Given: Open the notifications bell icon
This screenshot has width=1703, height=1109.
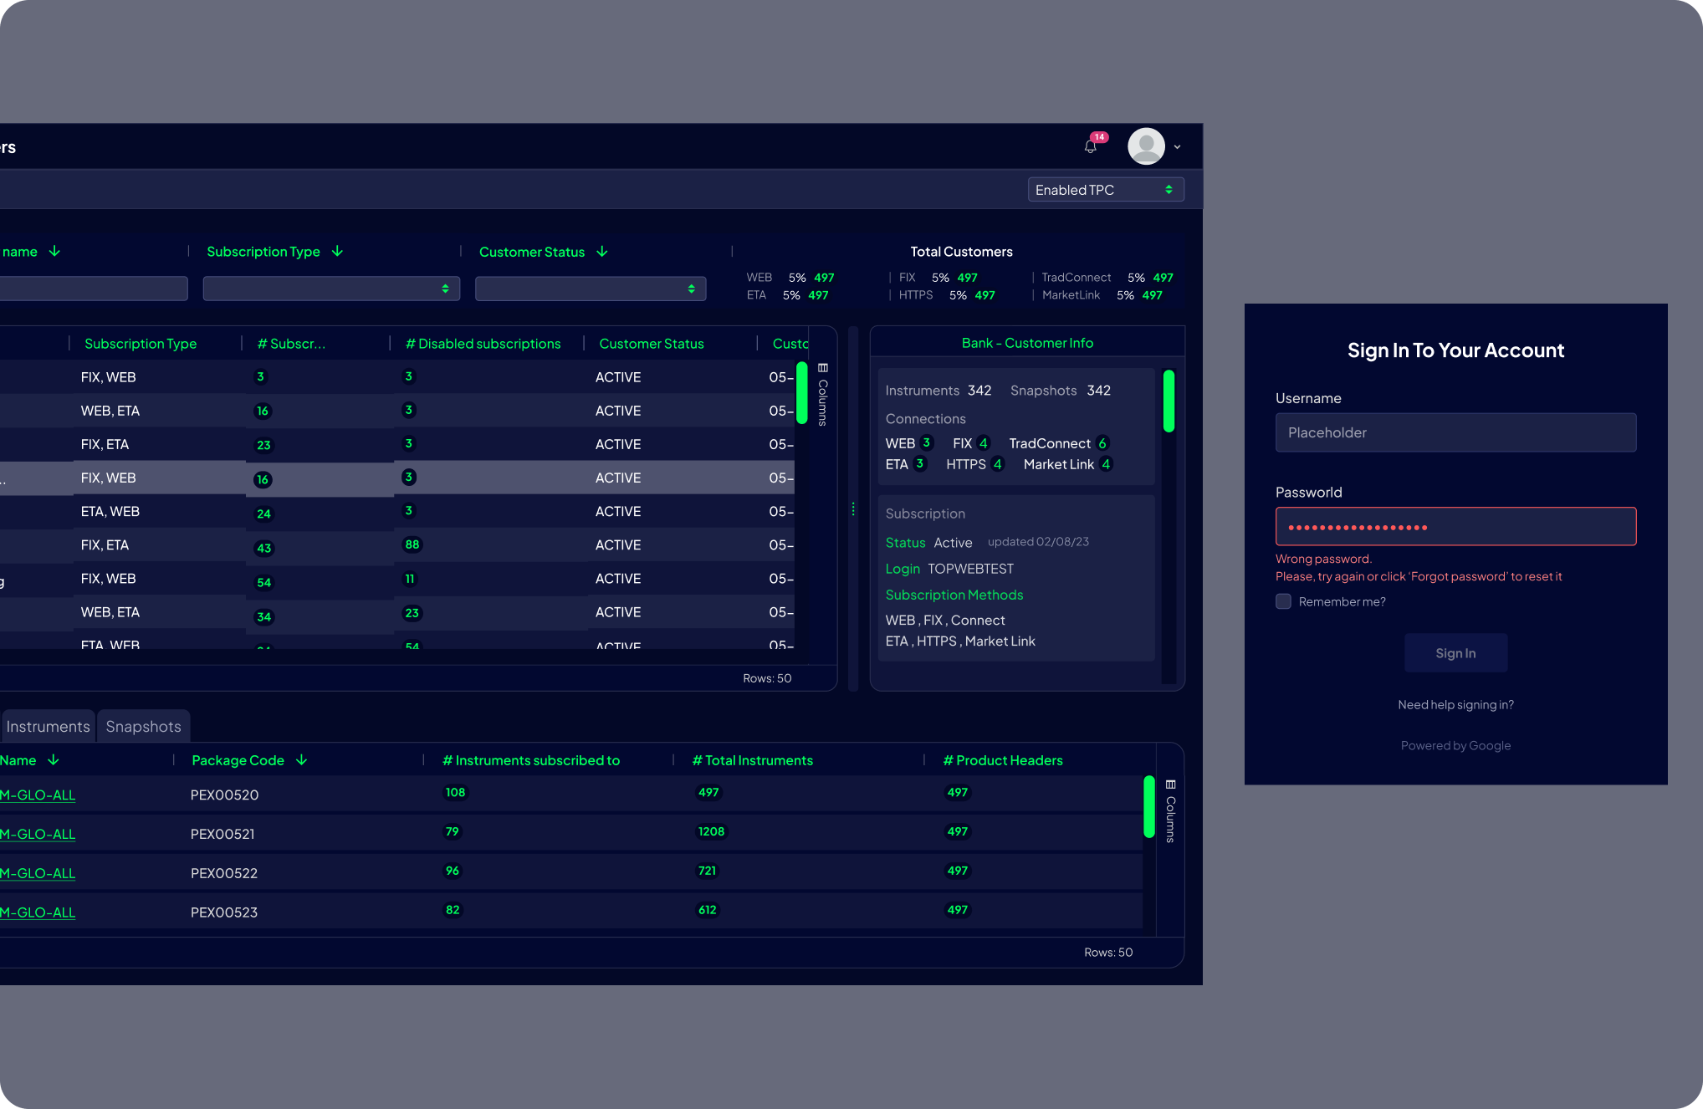Looking at the screenshot, I should [1090, 147].
